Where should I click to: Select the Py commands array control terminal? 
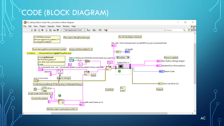pos(41,70)
